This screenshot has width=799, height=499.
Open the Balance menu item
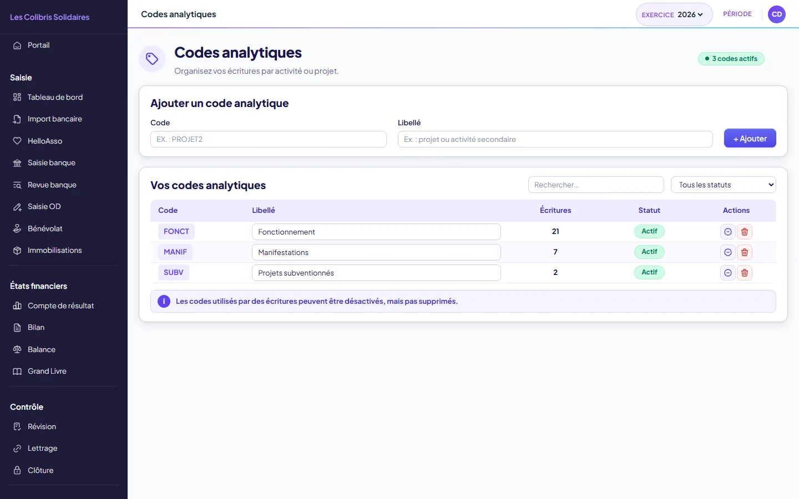[x=64, y=349]
